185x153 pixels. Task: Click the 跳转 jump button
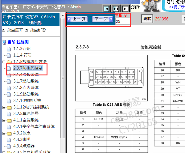(x=147, y=19)
